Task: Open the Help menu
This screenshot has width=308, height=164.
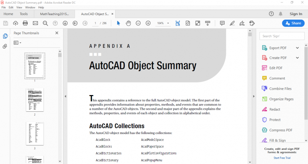Action: point(41,7)
